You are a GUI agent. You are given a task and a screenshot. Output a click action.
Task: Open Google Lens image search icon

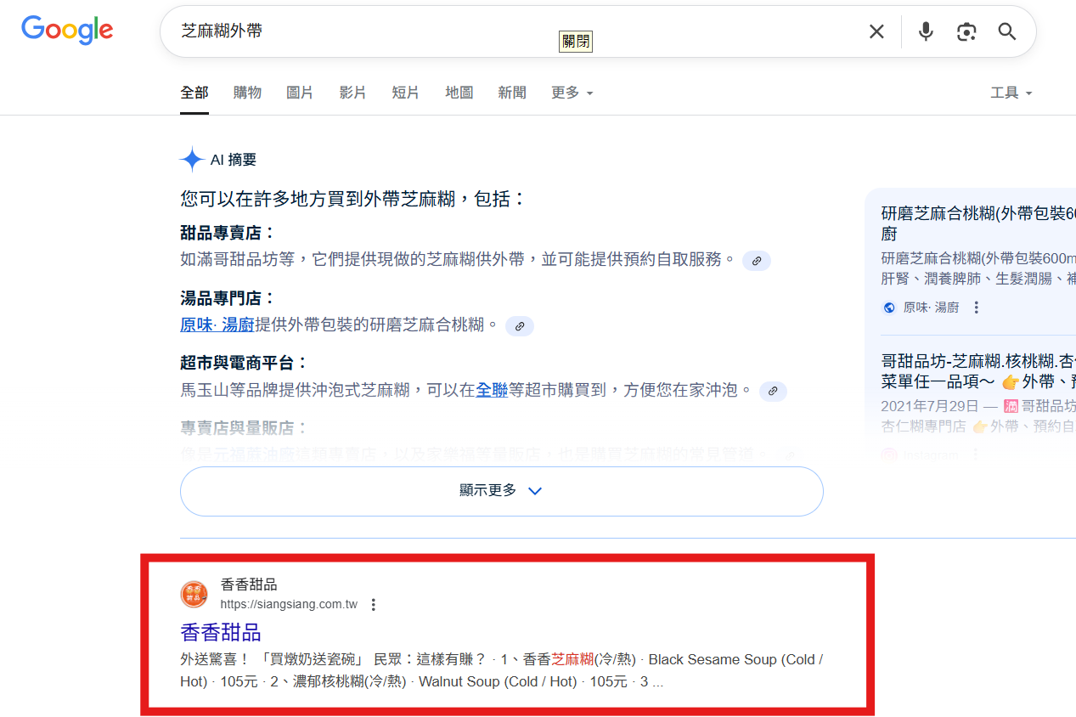click(966, 31)
